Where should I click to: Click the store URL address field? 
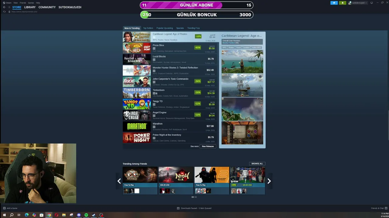24,12
